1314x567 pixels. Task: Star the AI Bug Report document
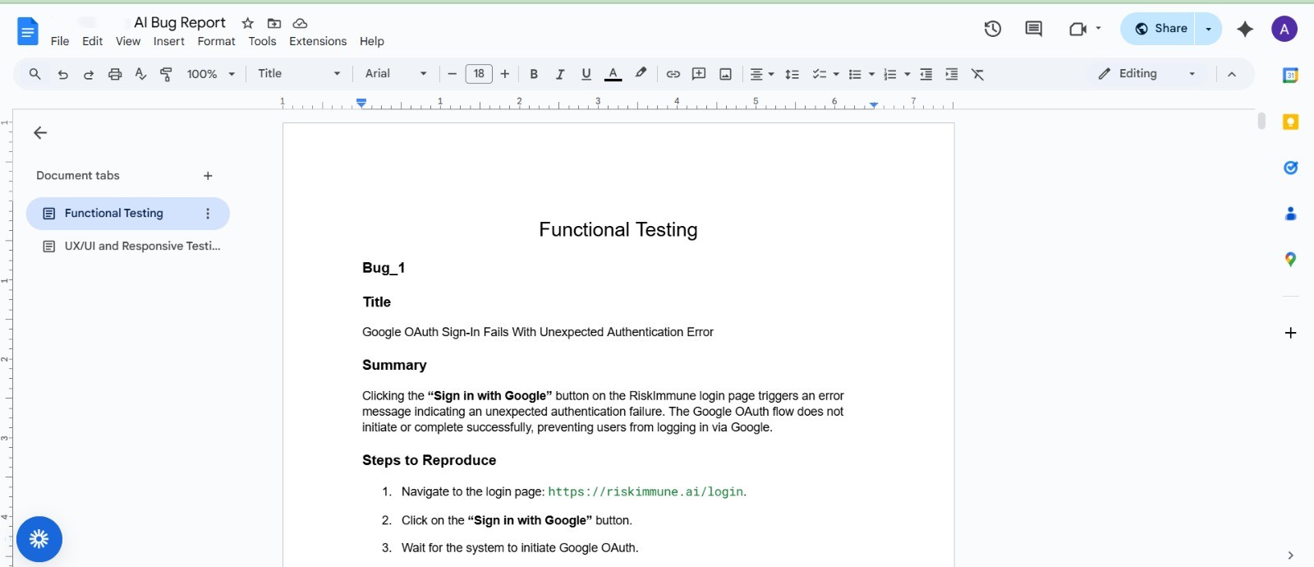(247, 23)
